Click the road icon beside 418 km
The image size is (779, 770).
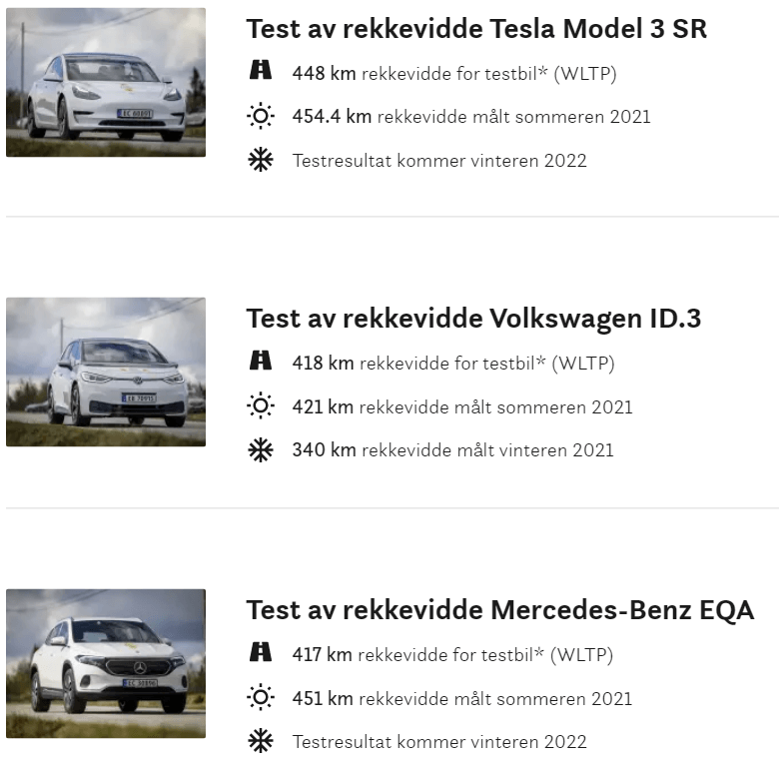point(260,363)
